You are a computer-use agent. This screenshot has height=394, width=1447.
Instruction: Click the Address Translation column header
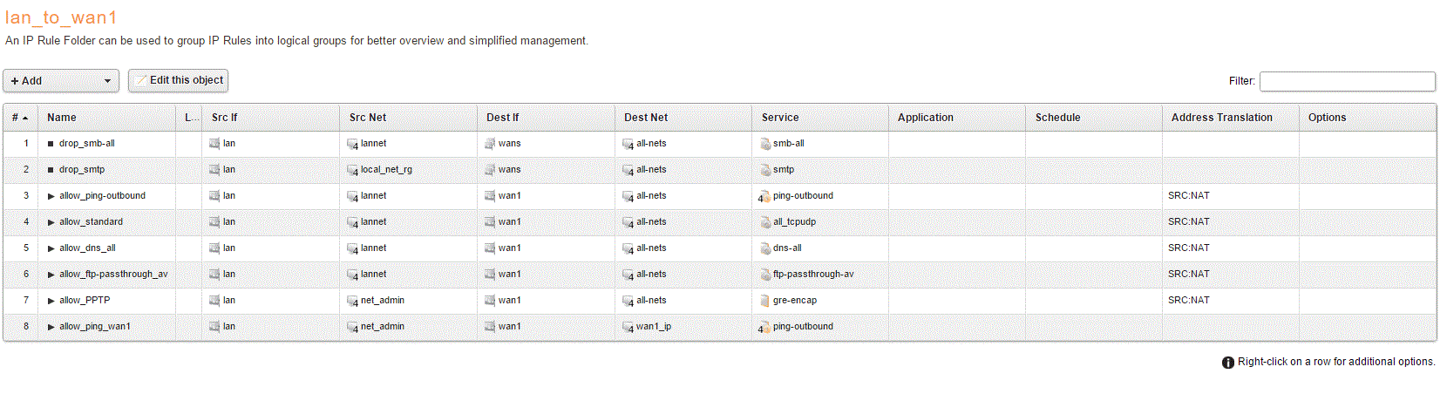tap(1221, 118)
